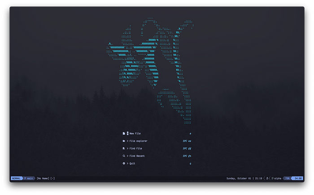Click the 'SPC ff' shortcut hint

(187, 148)
